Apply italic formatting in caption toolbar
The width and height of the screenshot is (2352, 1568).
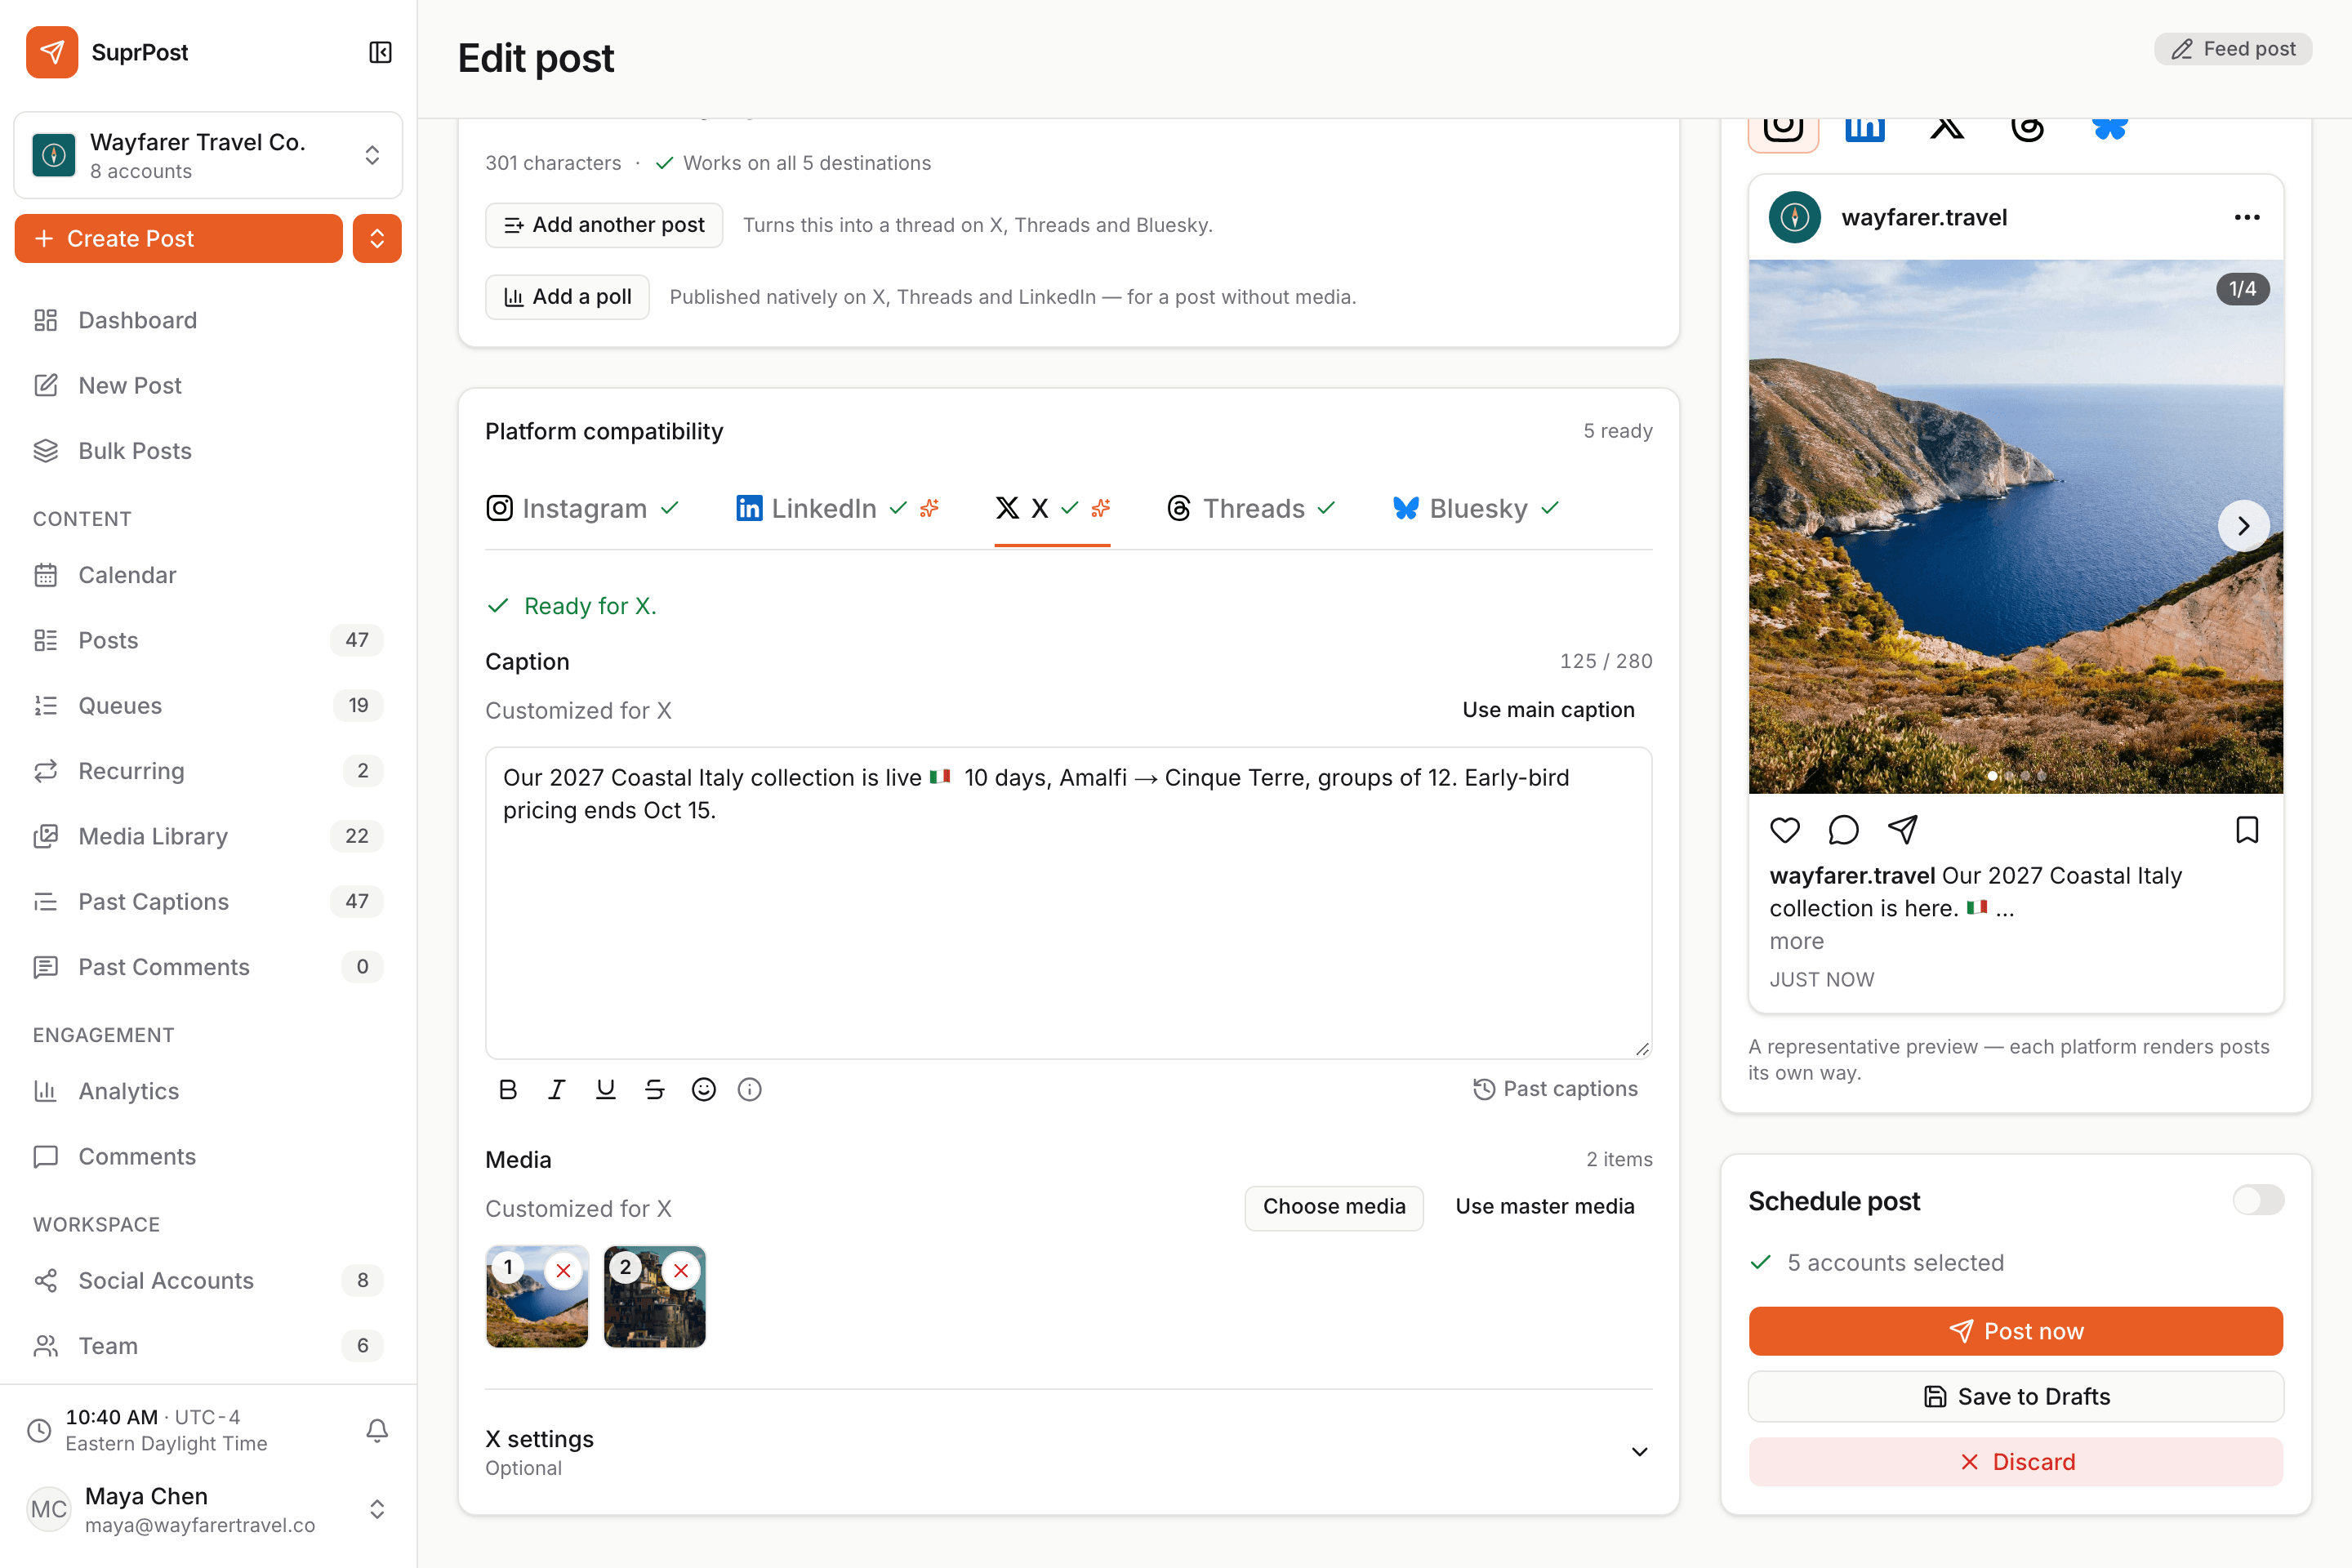click(557, 1089)
